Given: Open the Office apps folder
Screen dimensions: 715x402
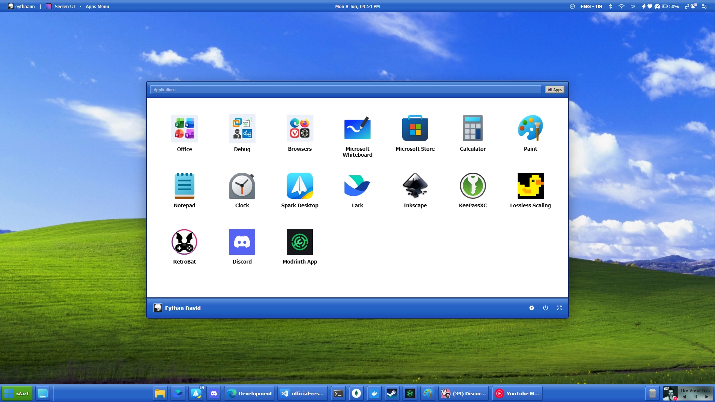Looking at the screenshot, I should coord(184,133).
